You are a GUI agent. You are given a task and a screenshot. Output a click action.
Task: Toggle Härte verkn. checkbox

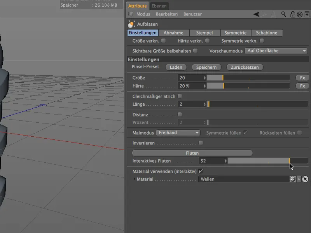(x=208, y=41)
